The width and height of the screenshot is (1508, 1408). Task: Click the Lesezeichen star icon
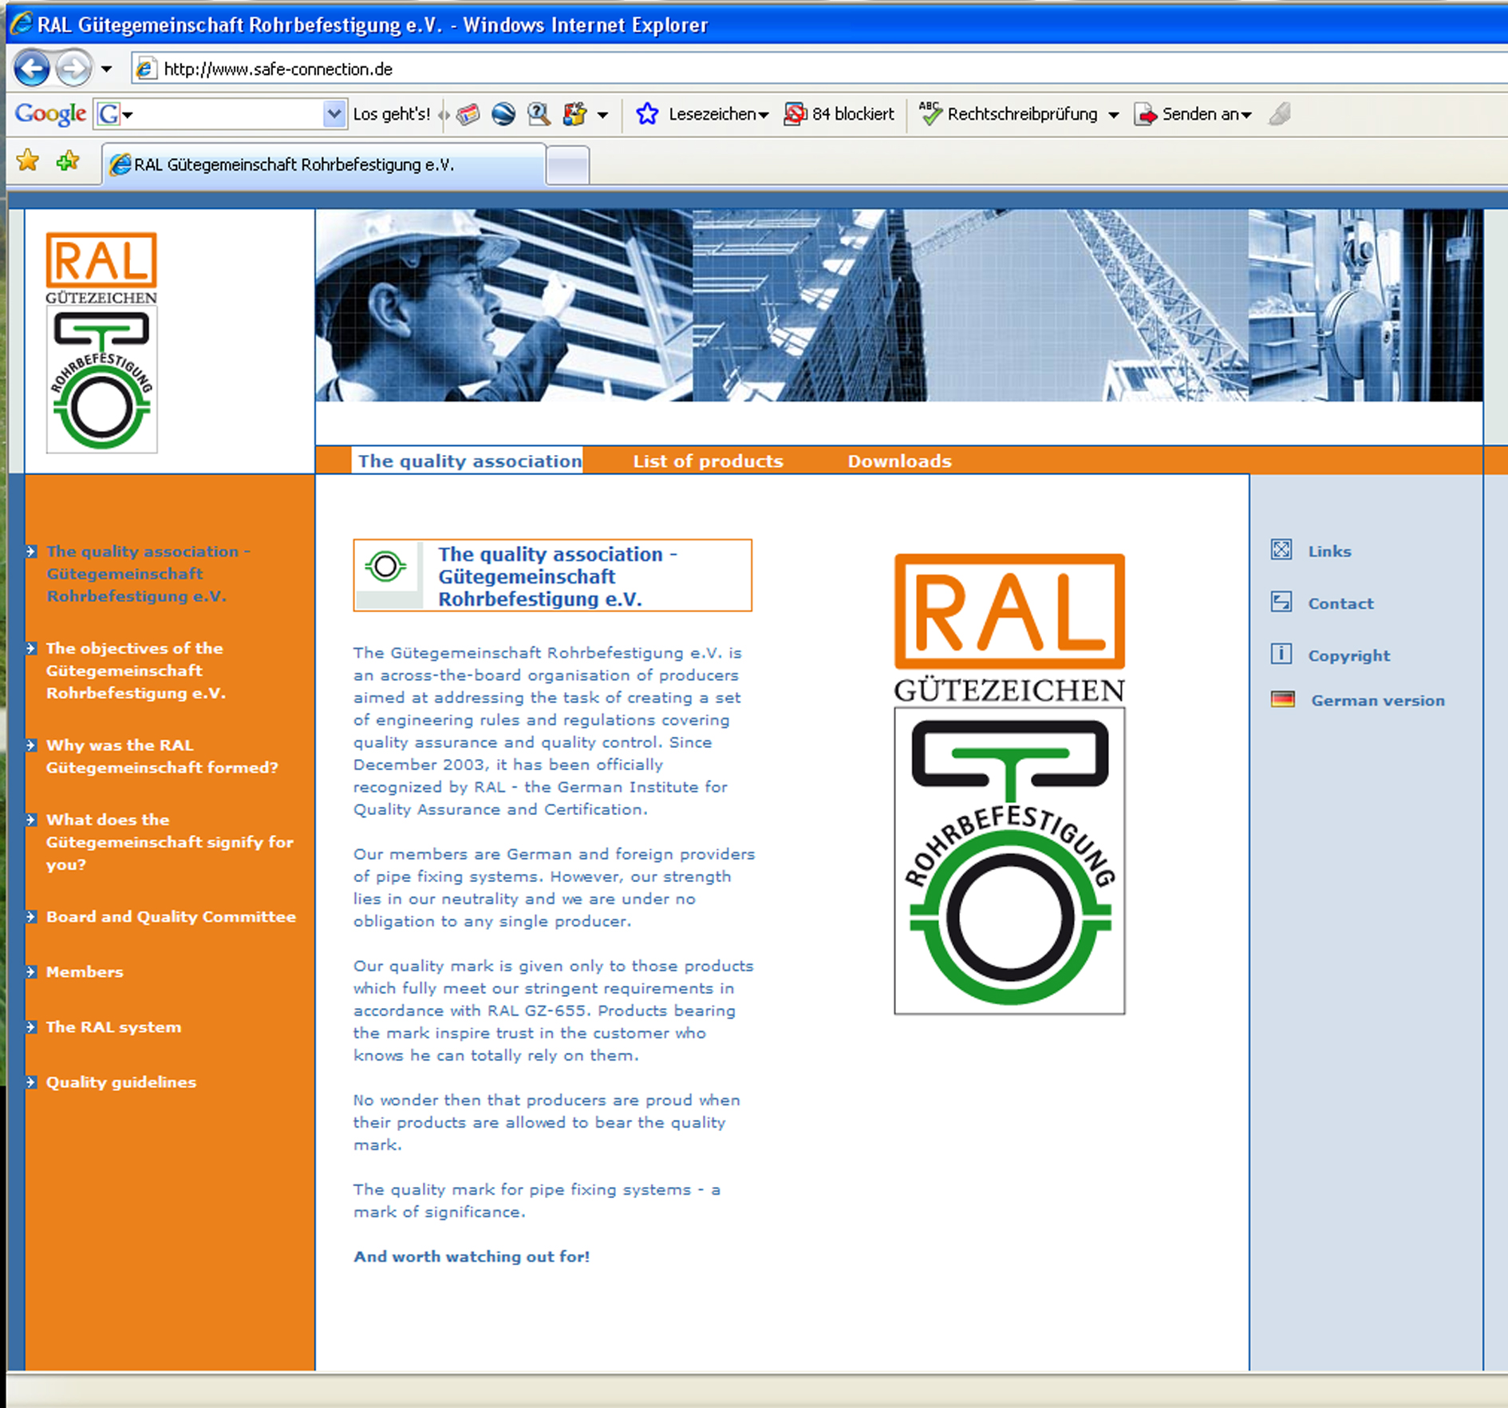(647, 114)
